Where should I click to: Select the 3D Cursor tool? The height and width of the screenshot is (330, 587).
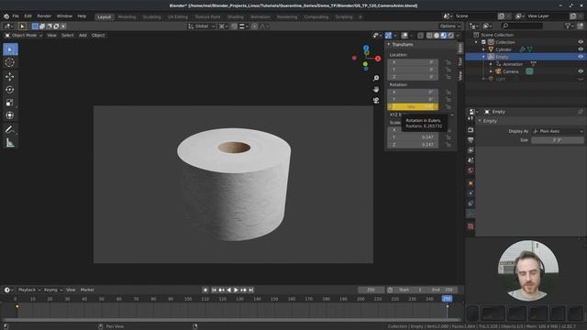[10, 62]
